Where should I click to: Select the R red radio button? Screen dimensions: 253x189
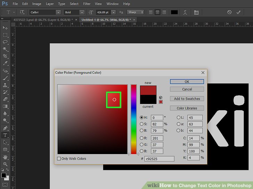tap(141, 138)
